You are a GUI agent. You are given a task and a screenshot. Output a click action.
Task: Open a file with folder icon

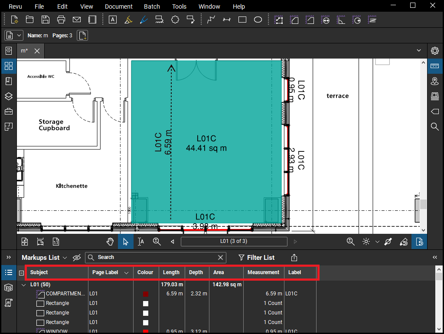pos(30,20)
